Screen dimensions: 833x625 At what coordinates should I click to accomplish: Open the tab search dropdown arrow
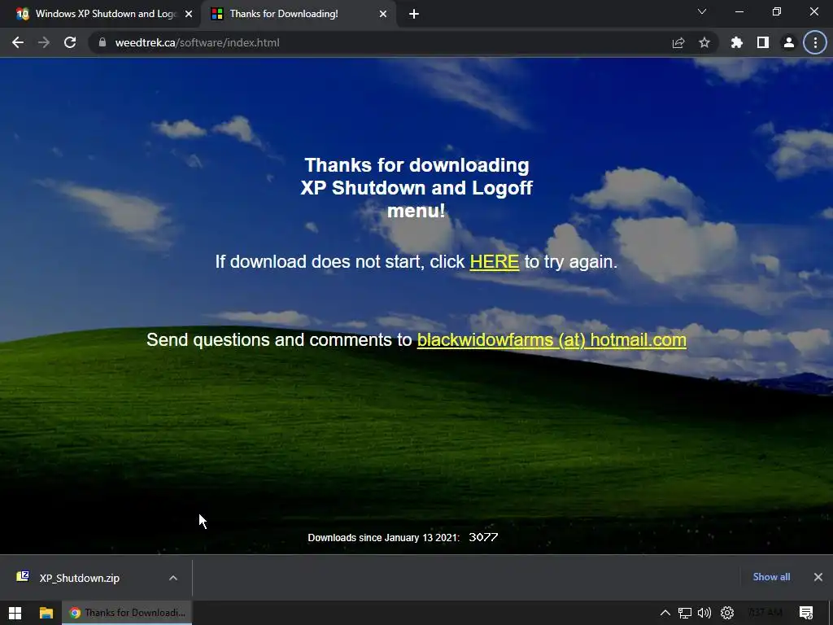coord(702,11)
